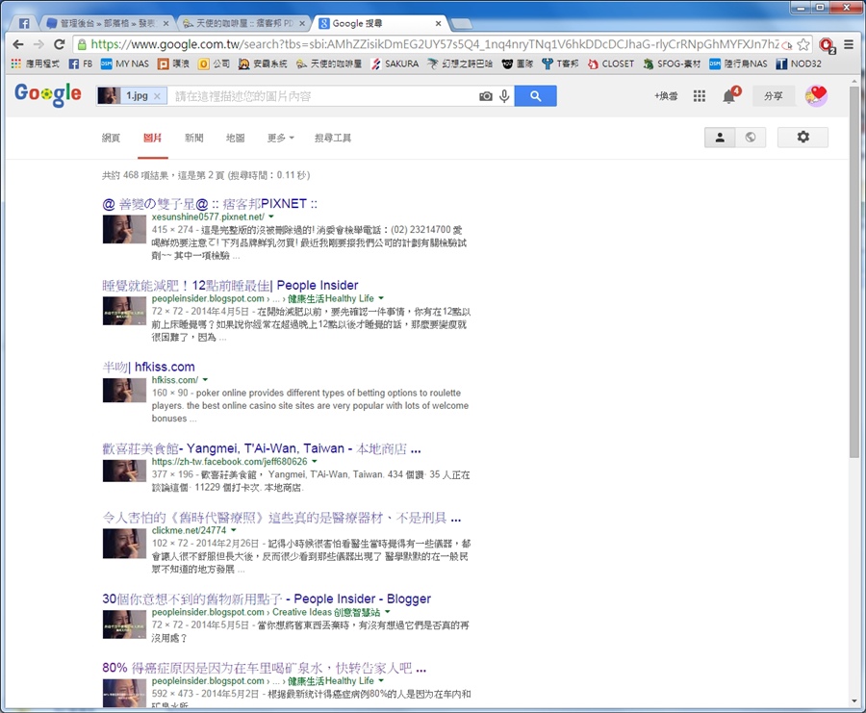Open the Chrome menu (three lines)

pos(849,44)
